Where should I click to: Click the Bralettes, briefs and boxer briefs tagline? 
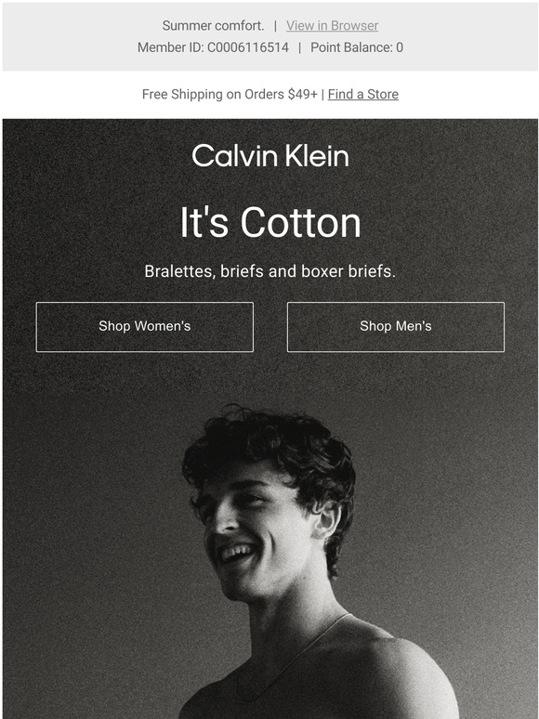[x=269, y=271]
